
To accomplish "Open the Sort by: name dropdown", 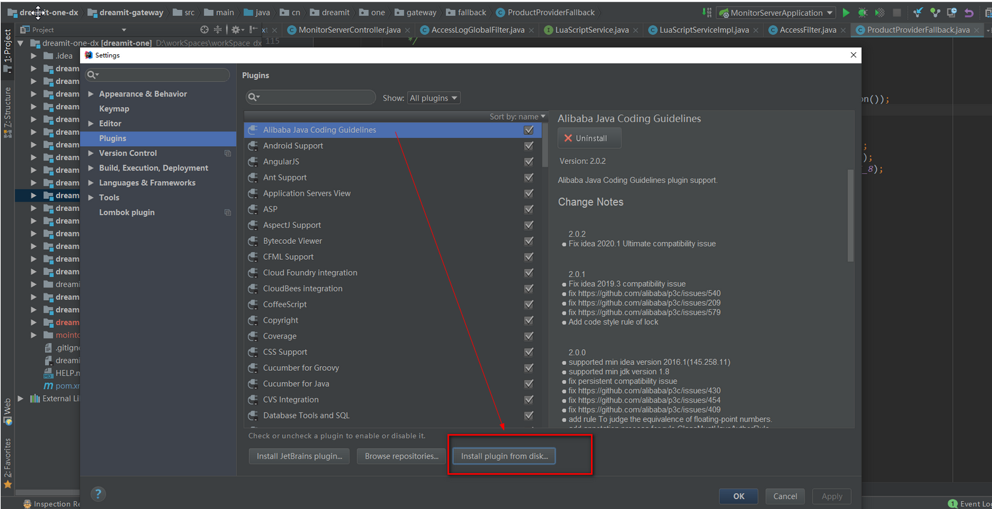I will [518, 116].
